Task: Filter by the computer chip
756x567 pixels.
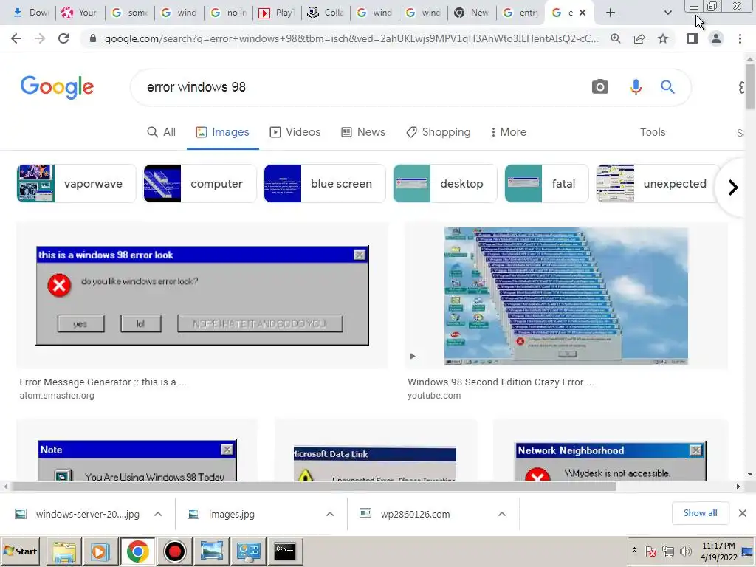Action: [x=199, y=184]
